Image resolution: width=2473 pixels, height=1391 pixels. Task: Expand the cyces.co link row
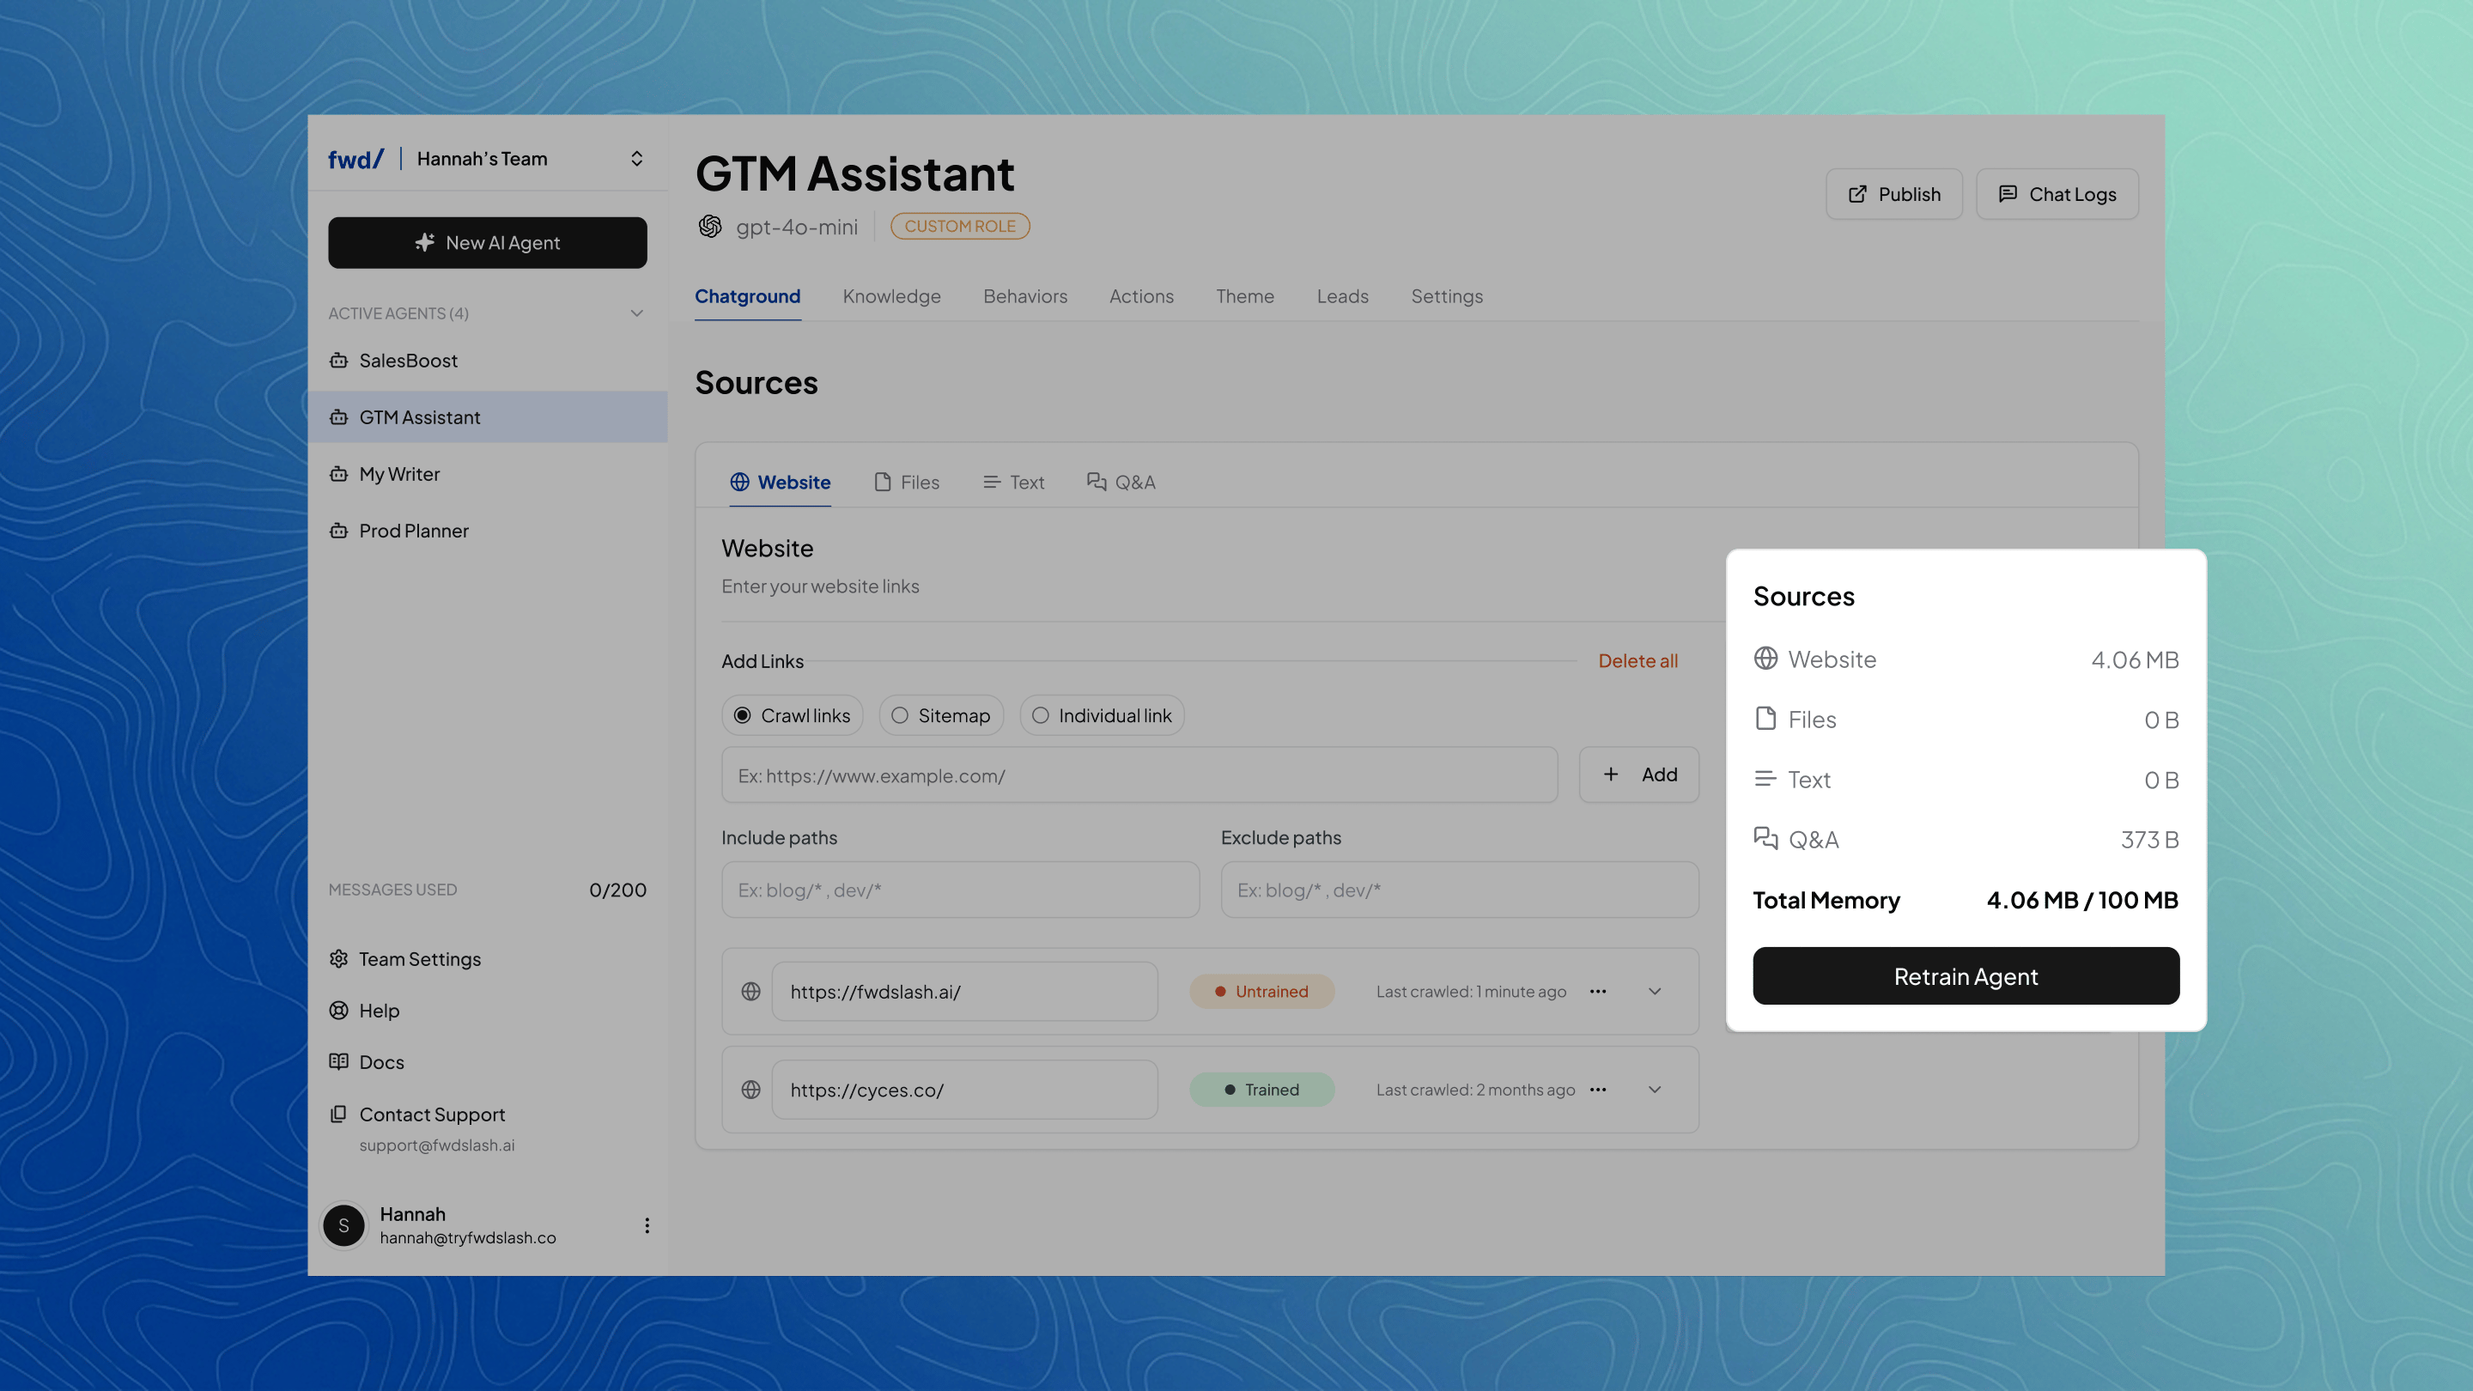tap(1655, 1090)
